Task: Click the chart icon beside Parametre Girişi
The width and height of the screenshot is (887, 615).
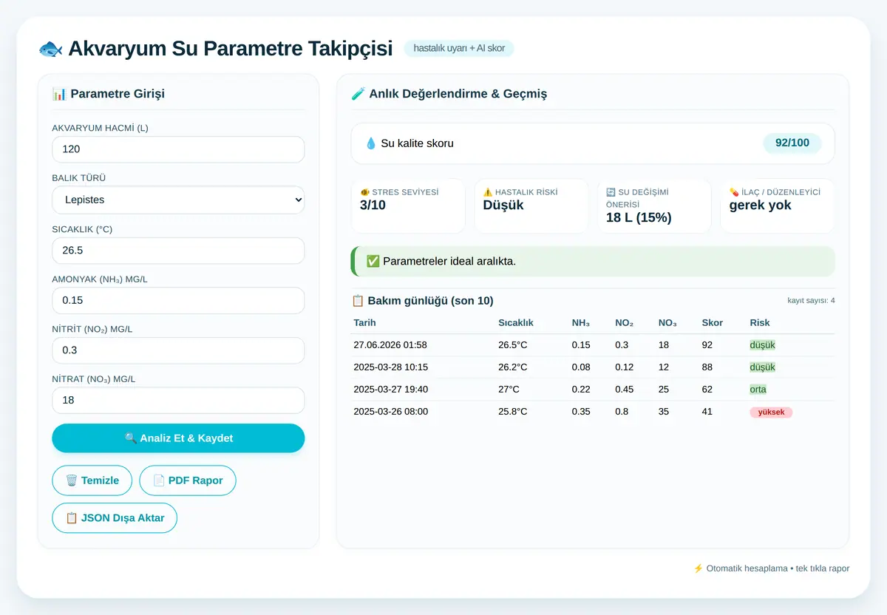Action: (59, 94)
